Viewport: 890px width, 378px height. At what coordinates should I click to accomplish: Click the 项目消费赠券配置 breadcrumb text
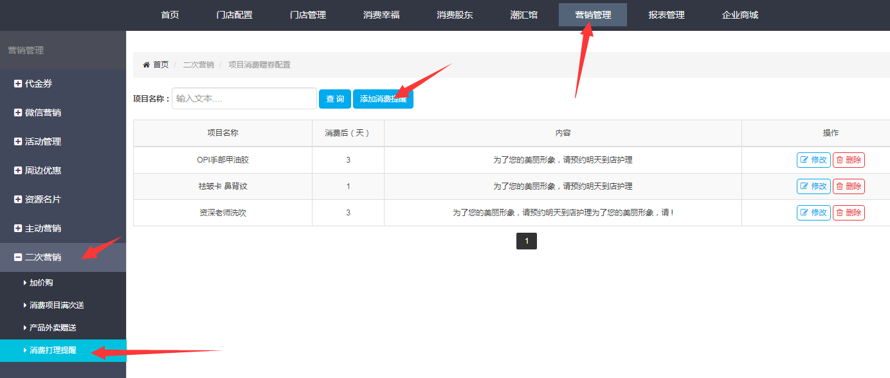coord(259,65)
